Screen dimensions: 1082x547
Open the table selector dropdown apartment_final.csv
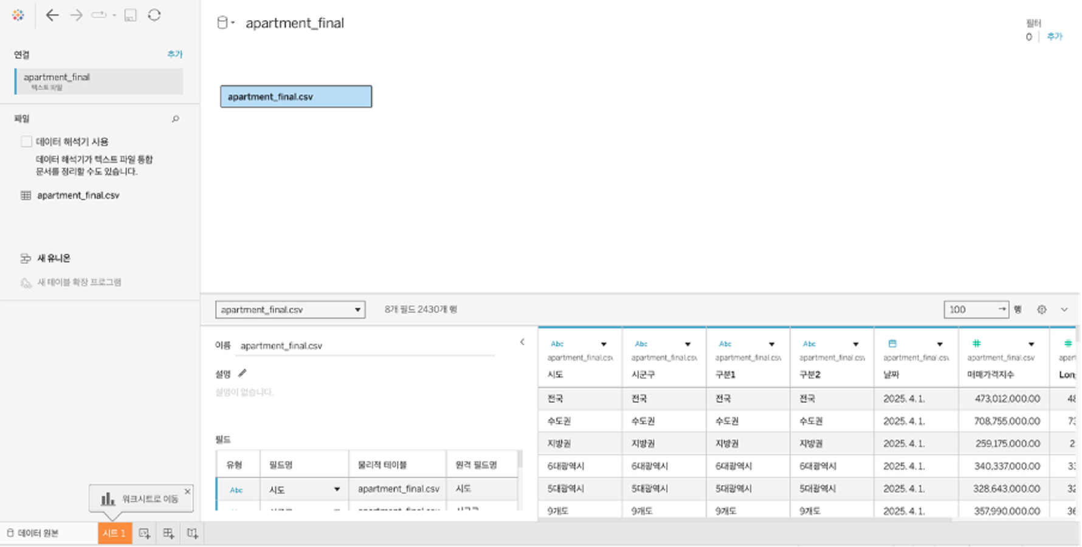click(290, 309)
